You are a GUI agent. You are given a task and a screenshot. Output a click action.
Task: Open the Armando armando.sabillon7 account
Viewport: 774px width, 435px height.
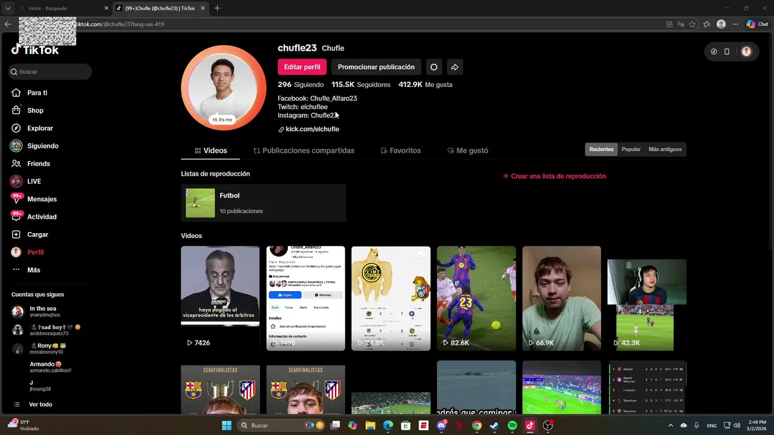(x=50, y=367)
